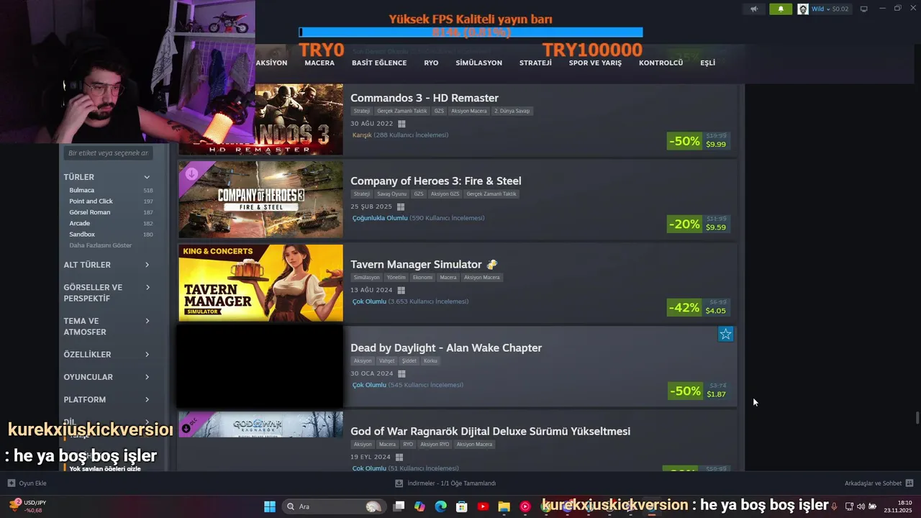Image resolution: width=921 pixels, height=518 pixels.
Task: Expand TEMA VE ATMOSFER section
Action: pos(147,321)
